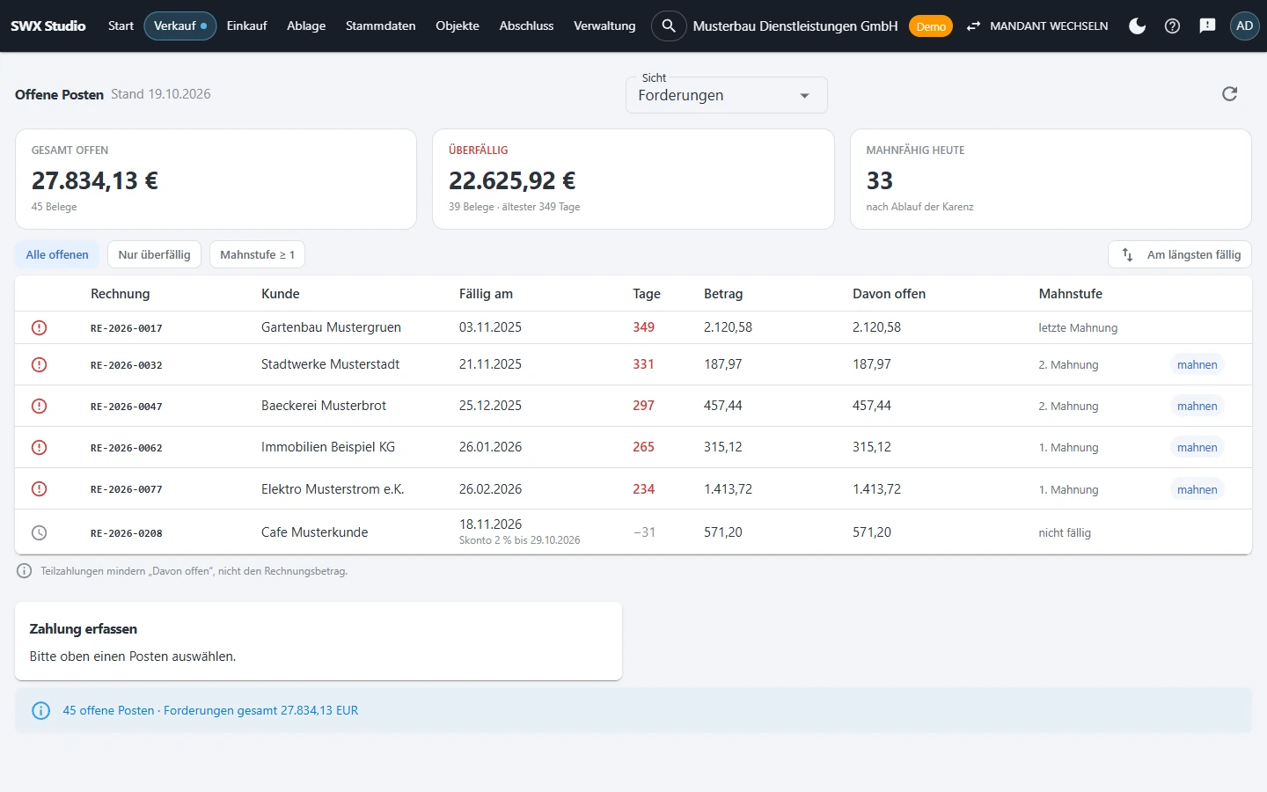The width and height of the screenshot is (1267, 792).
Task: Click mahnen for Elektro Musterstrom e.K.
Action: [1197, 489]
